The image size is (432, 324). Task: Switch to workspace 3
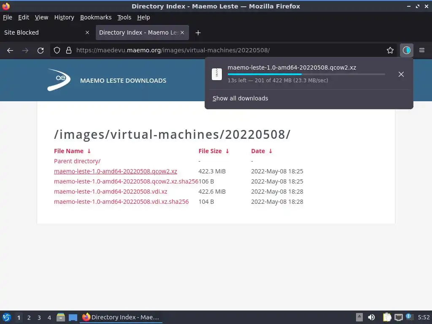click(x=39, y=318)
